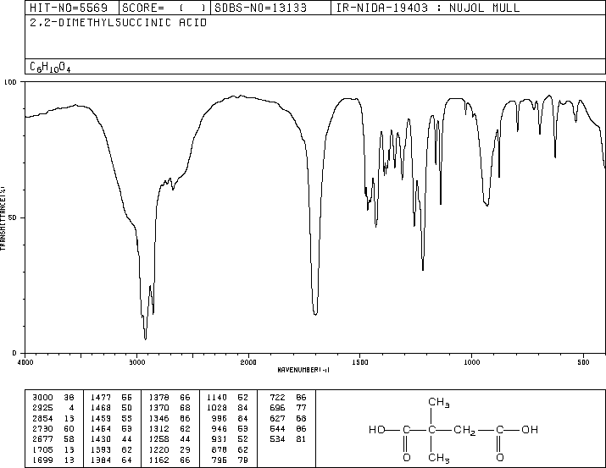
Task: Click the peak table row starting with 1477
Action: 111,398
